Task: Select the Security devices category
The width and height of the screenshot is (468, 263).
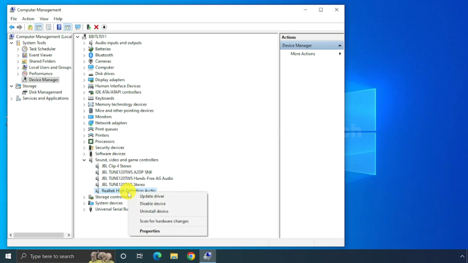Action: (110, 147)
